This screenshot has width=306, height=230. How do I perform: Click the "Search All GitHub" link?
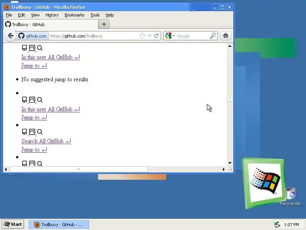tap(46, 141)
